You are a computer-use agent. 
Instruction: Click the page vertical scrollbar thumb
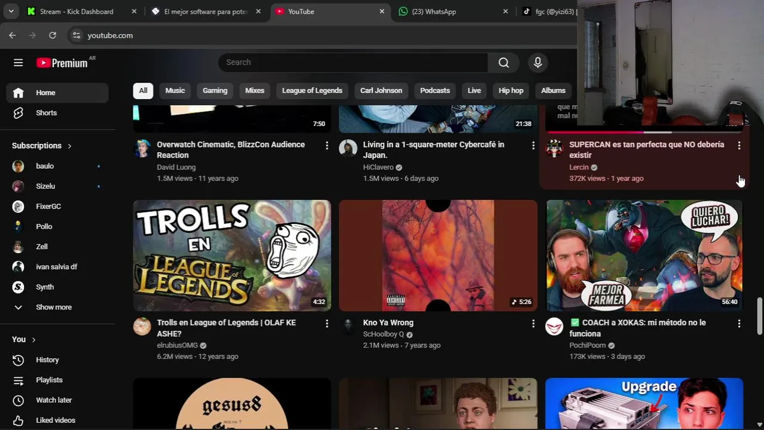(x=760, y=315)
